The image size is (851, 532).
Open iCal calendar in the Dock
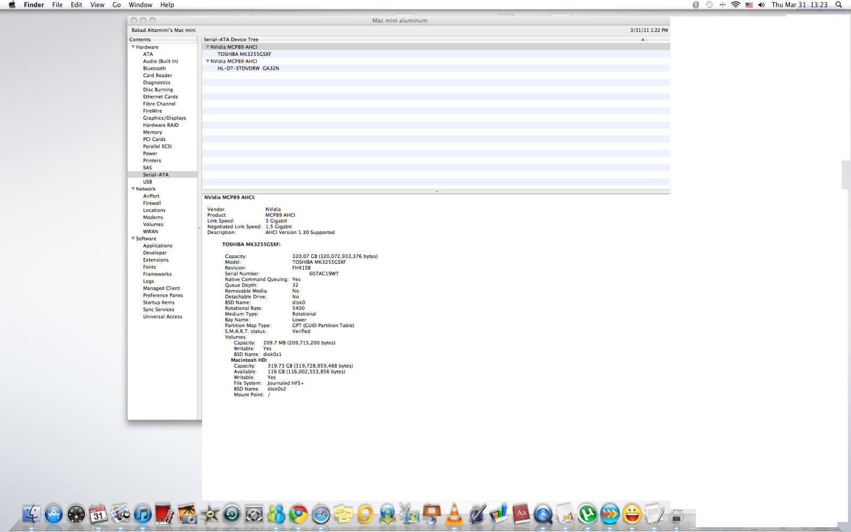pos(98,514)
